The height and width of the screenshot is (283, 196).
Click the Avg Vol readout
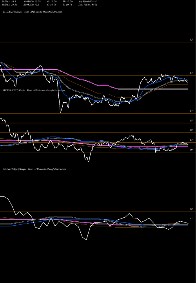(x=87, y=2)
